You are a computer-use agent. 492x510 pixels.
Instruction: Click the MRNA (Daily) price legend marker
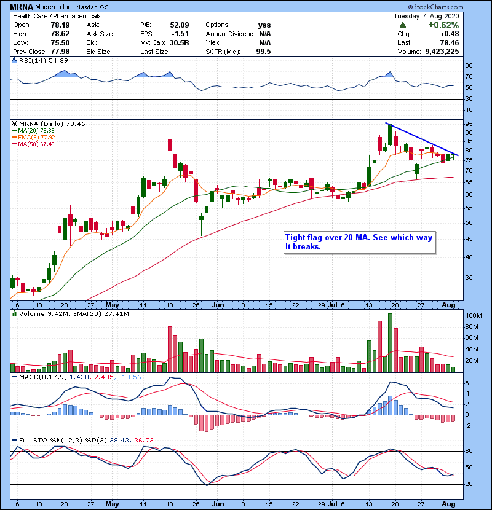(x=14, y=124)
